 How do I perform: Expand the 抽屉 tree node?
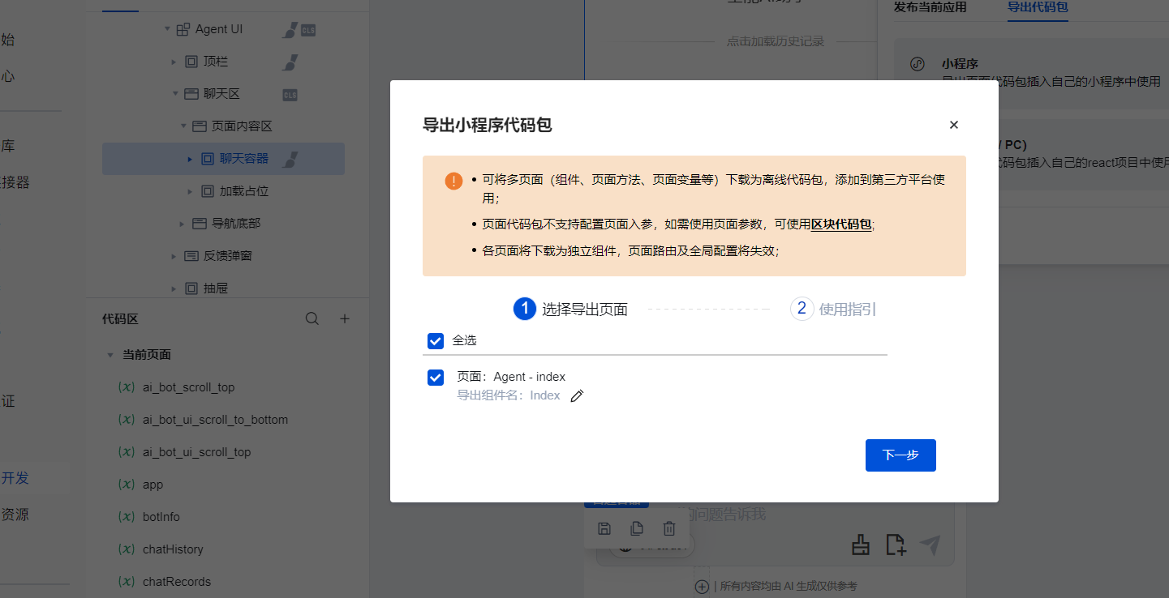pyautogui.click(x=174, y=288)
